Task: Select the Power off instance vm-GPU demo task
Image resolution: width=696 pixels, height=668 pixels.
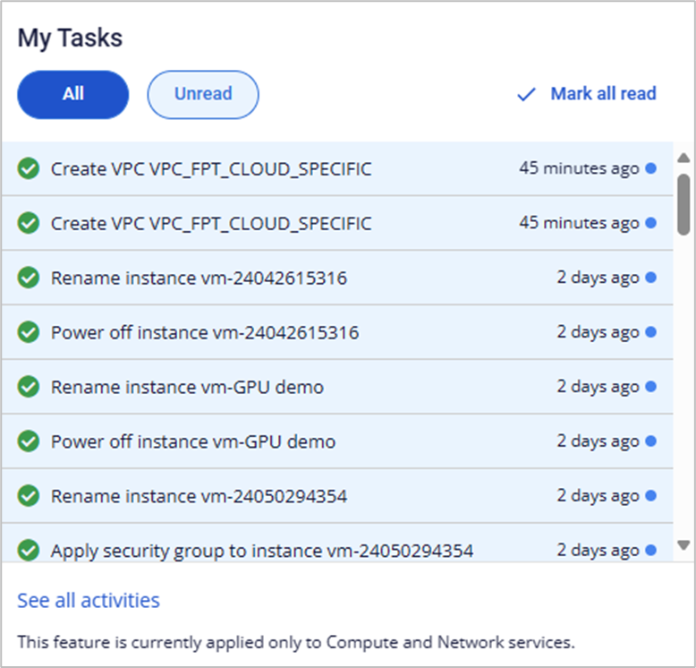Action: click(193, 441)
